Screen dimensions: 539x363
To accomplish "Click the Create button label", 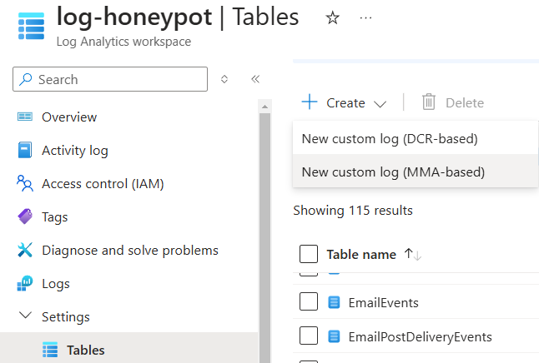I will (x=345, y=103).
